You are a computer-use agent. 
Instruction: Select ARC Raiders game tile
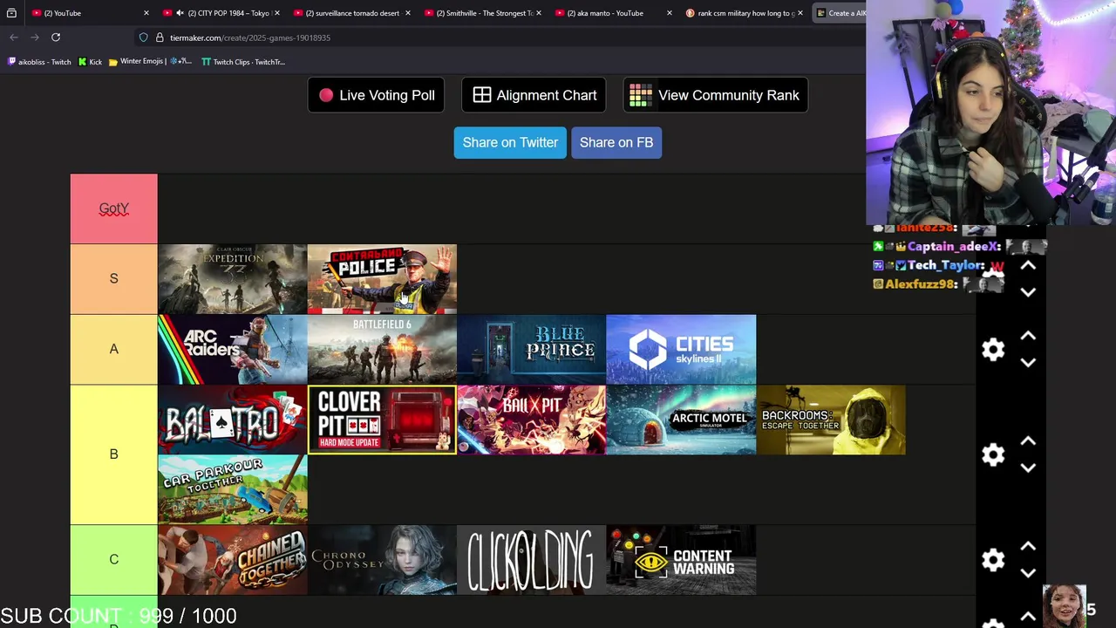232,349
